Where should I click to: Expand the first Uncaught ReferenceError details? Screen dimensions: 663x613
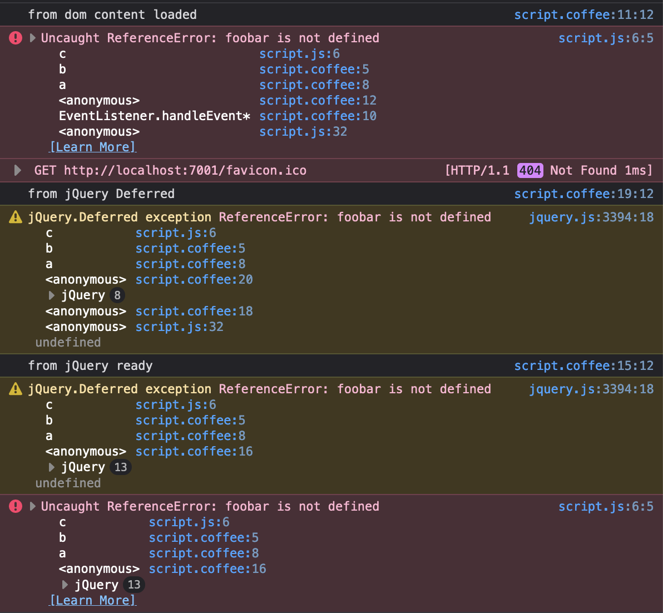click(32, 38)
